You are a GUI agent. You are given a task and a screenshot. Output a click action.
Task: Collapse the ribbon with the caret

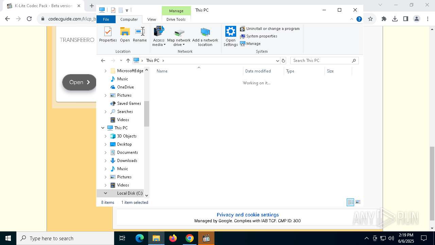click(x=351, y=19)
